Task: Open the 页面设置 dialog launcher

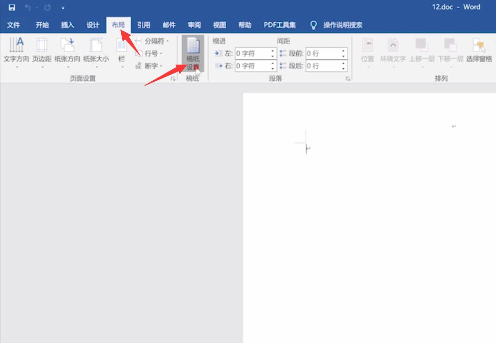Action: pyautogui.click(x=173, y=79)
